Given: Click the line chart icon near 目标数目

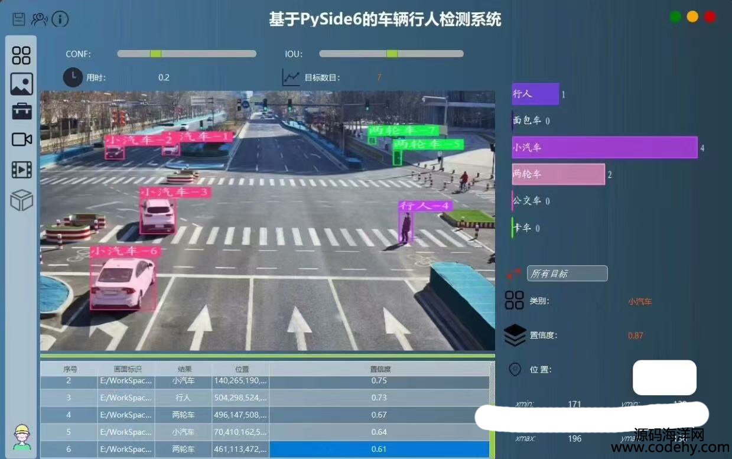Looking at the screenshot, I should tap(291, 77).
